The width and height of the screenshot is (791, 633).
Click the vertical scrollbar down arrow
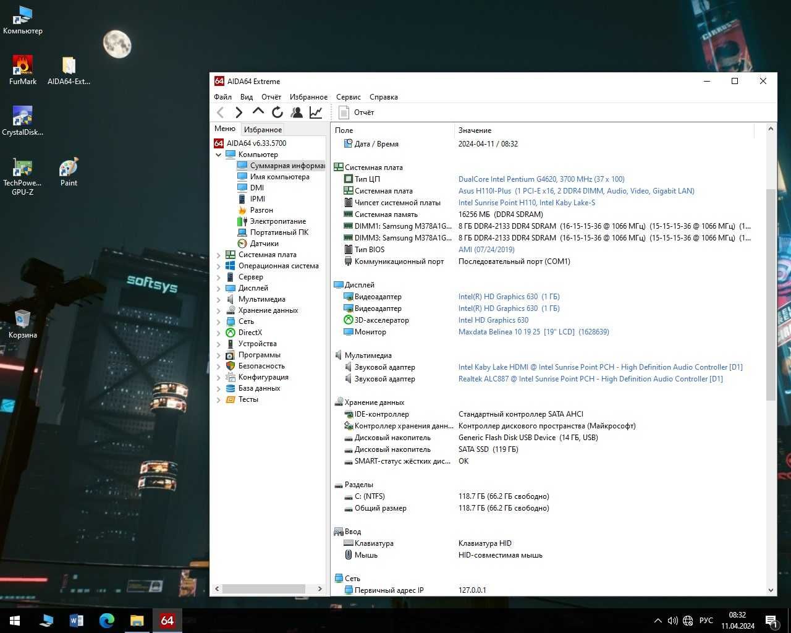point(771,590)
